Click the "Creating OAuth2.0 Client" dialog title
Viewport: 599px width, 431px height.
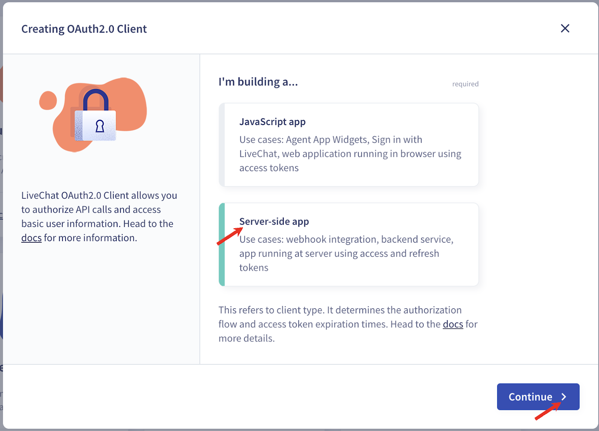(x=84, y=29)
